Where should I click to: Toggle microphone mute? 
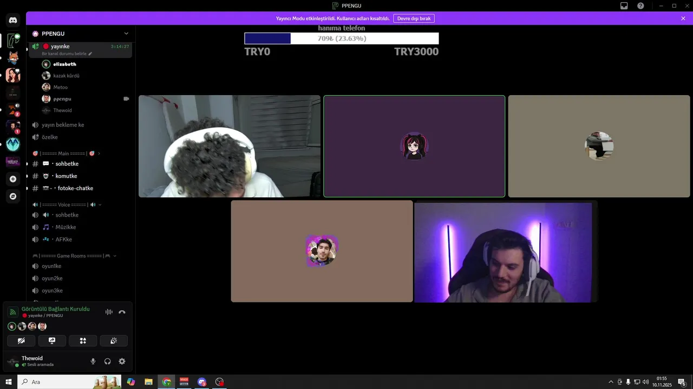pyautogui.click(x=93, y=361)
